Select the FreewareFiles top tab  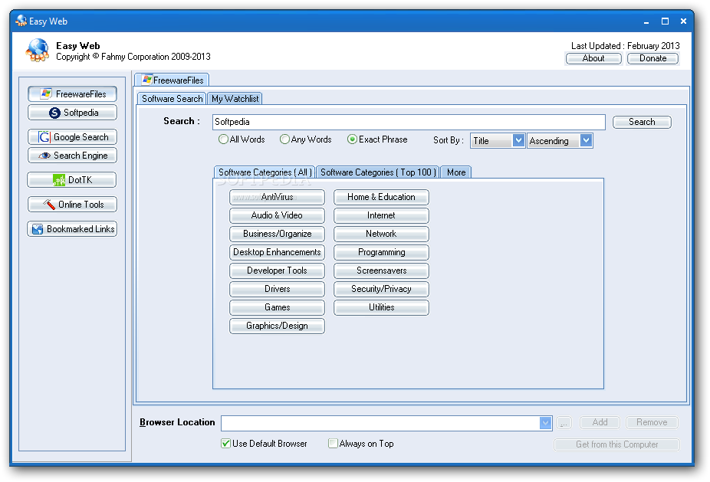pyautogui.click(x=173, y=80)
